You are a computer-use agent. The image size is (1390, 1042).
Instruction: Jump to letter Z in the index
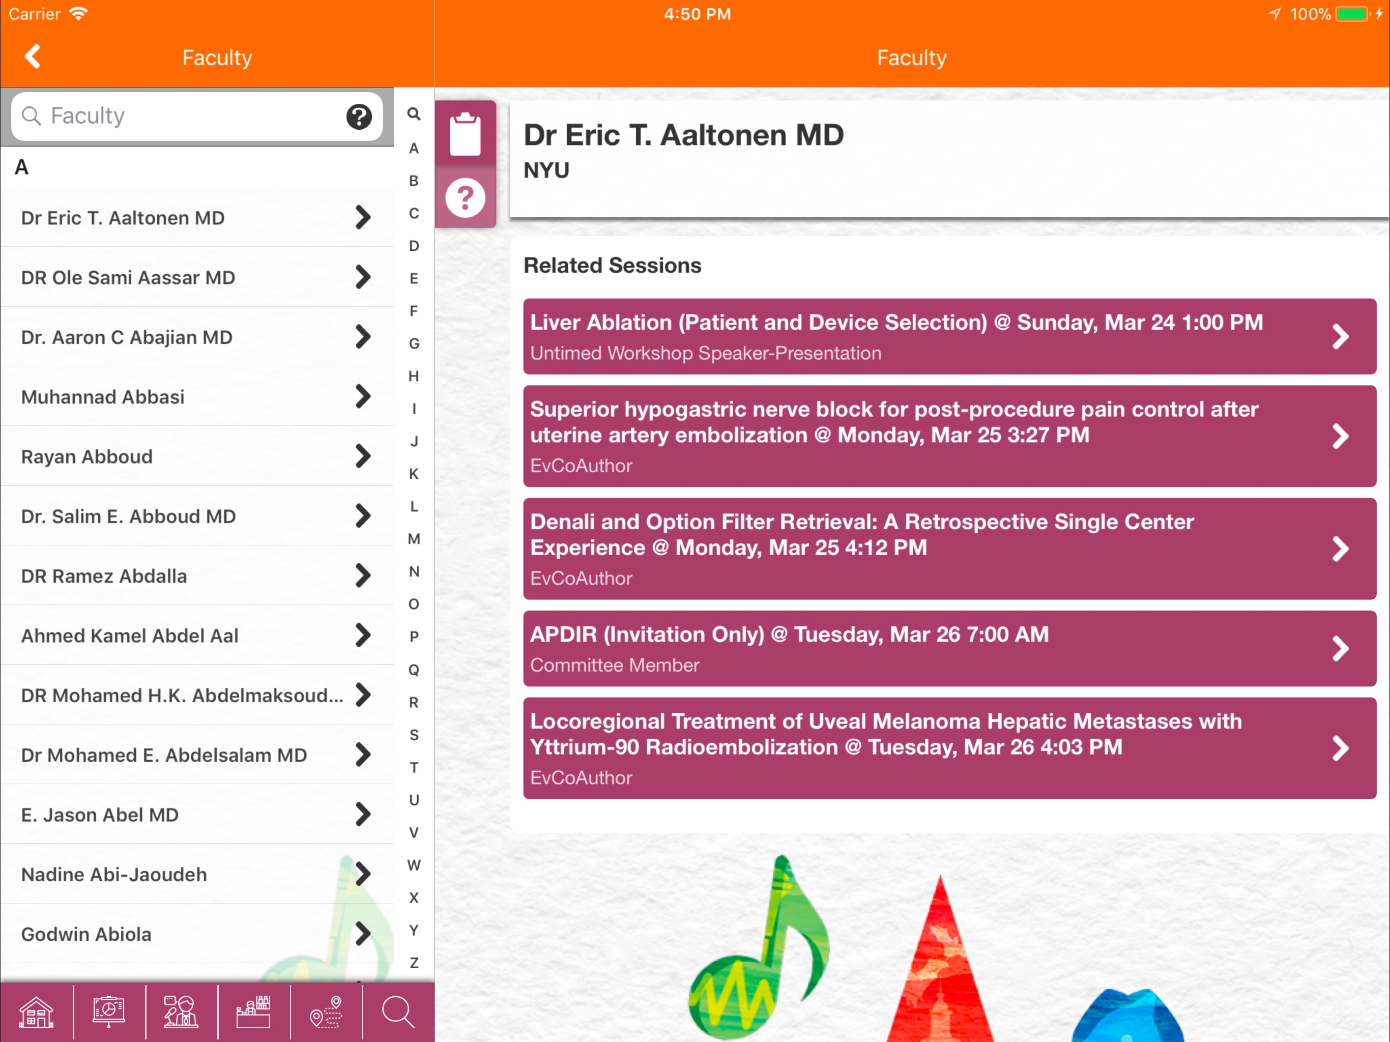[414, 963]
